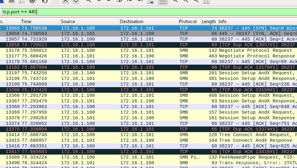Stop the capture with square icon

[x=12, y=1]
